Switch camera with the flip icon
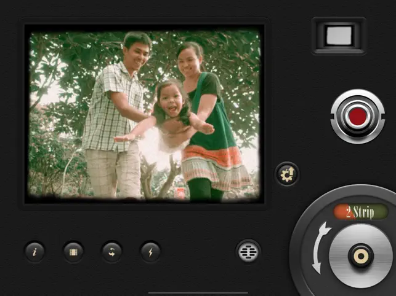 [x=112, y=252]
